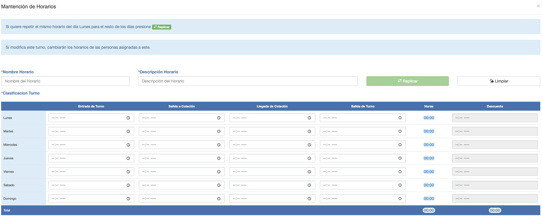Click the Lunes hours badge 00:00
Image resolution: width=542 pixels, height=216 pixels.
pos(429,118)
